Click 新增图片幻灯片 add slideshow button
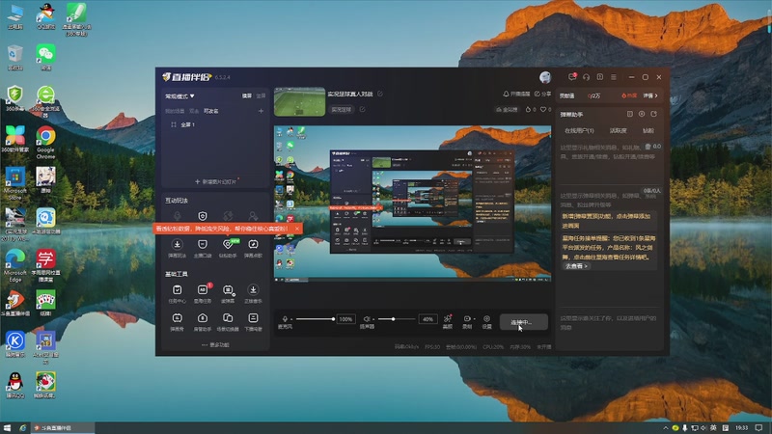 point(215,181)
